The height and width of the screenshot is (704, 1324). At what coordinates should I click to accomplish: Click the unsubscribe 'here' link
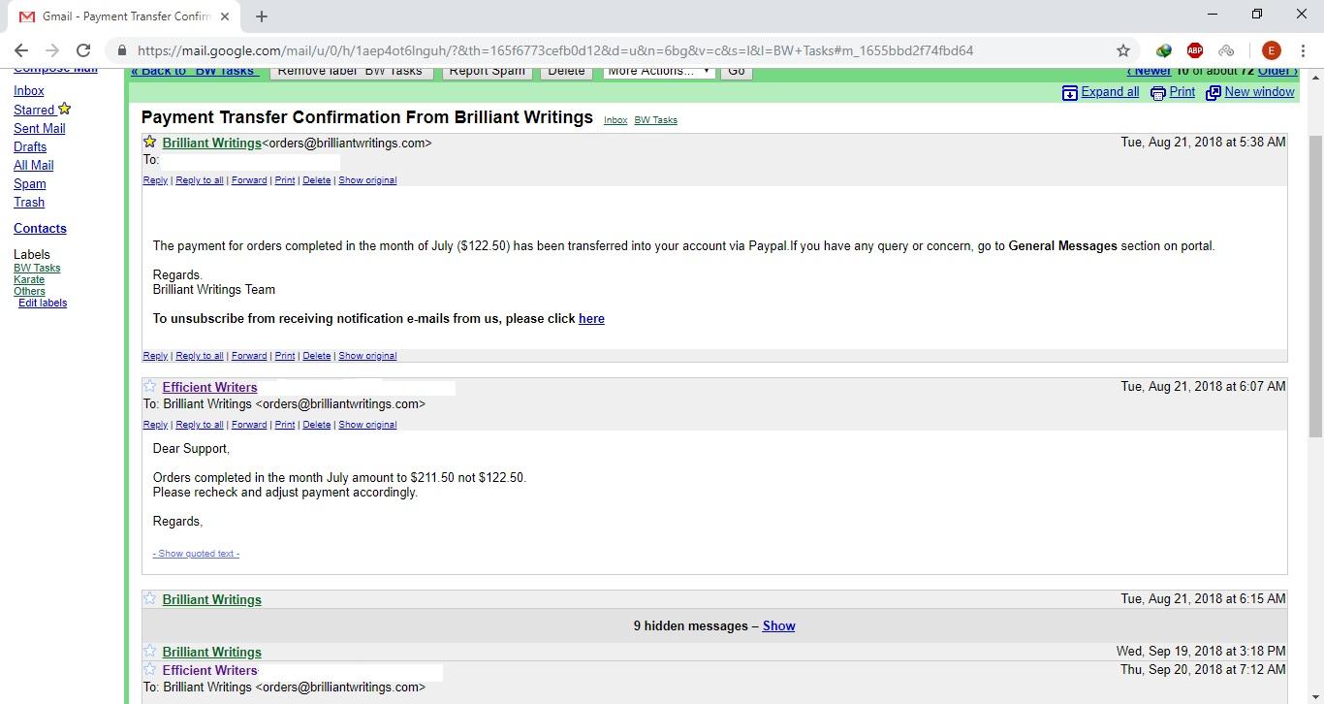click(591, 318)
